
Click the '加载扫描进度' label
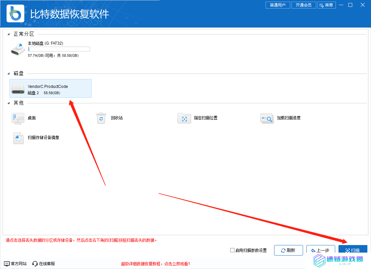289,118
